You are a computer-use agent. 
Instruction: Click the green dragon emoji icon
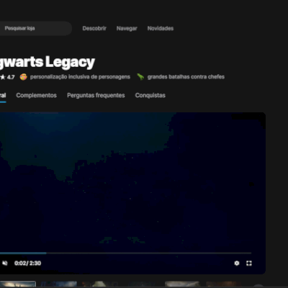tap(140, 77)
